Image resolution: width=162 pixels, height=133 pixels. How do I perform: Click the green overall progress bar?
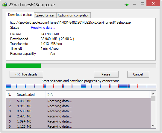(x=81, y=66)
